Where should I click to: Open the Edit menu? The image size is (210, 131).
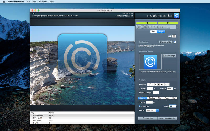[x=35, y=2]
